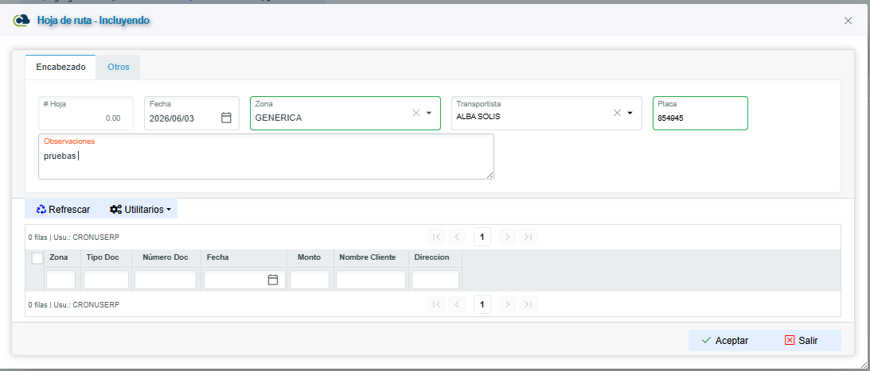Focus the Direccion column filter box

point(435,280)
